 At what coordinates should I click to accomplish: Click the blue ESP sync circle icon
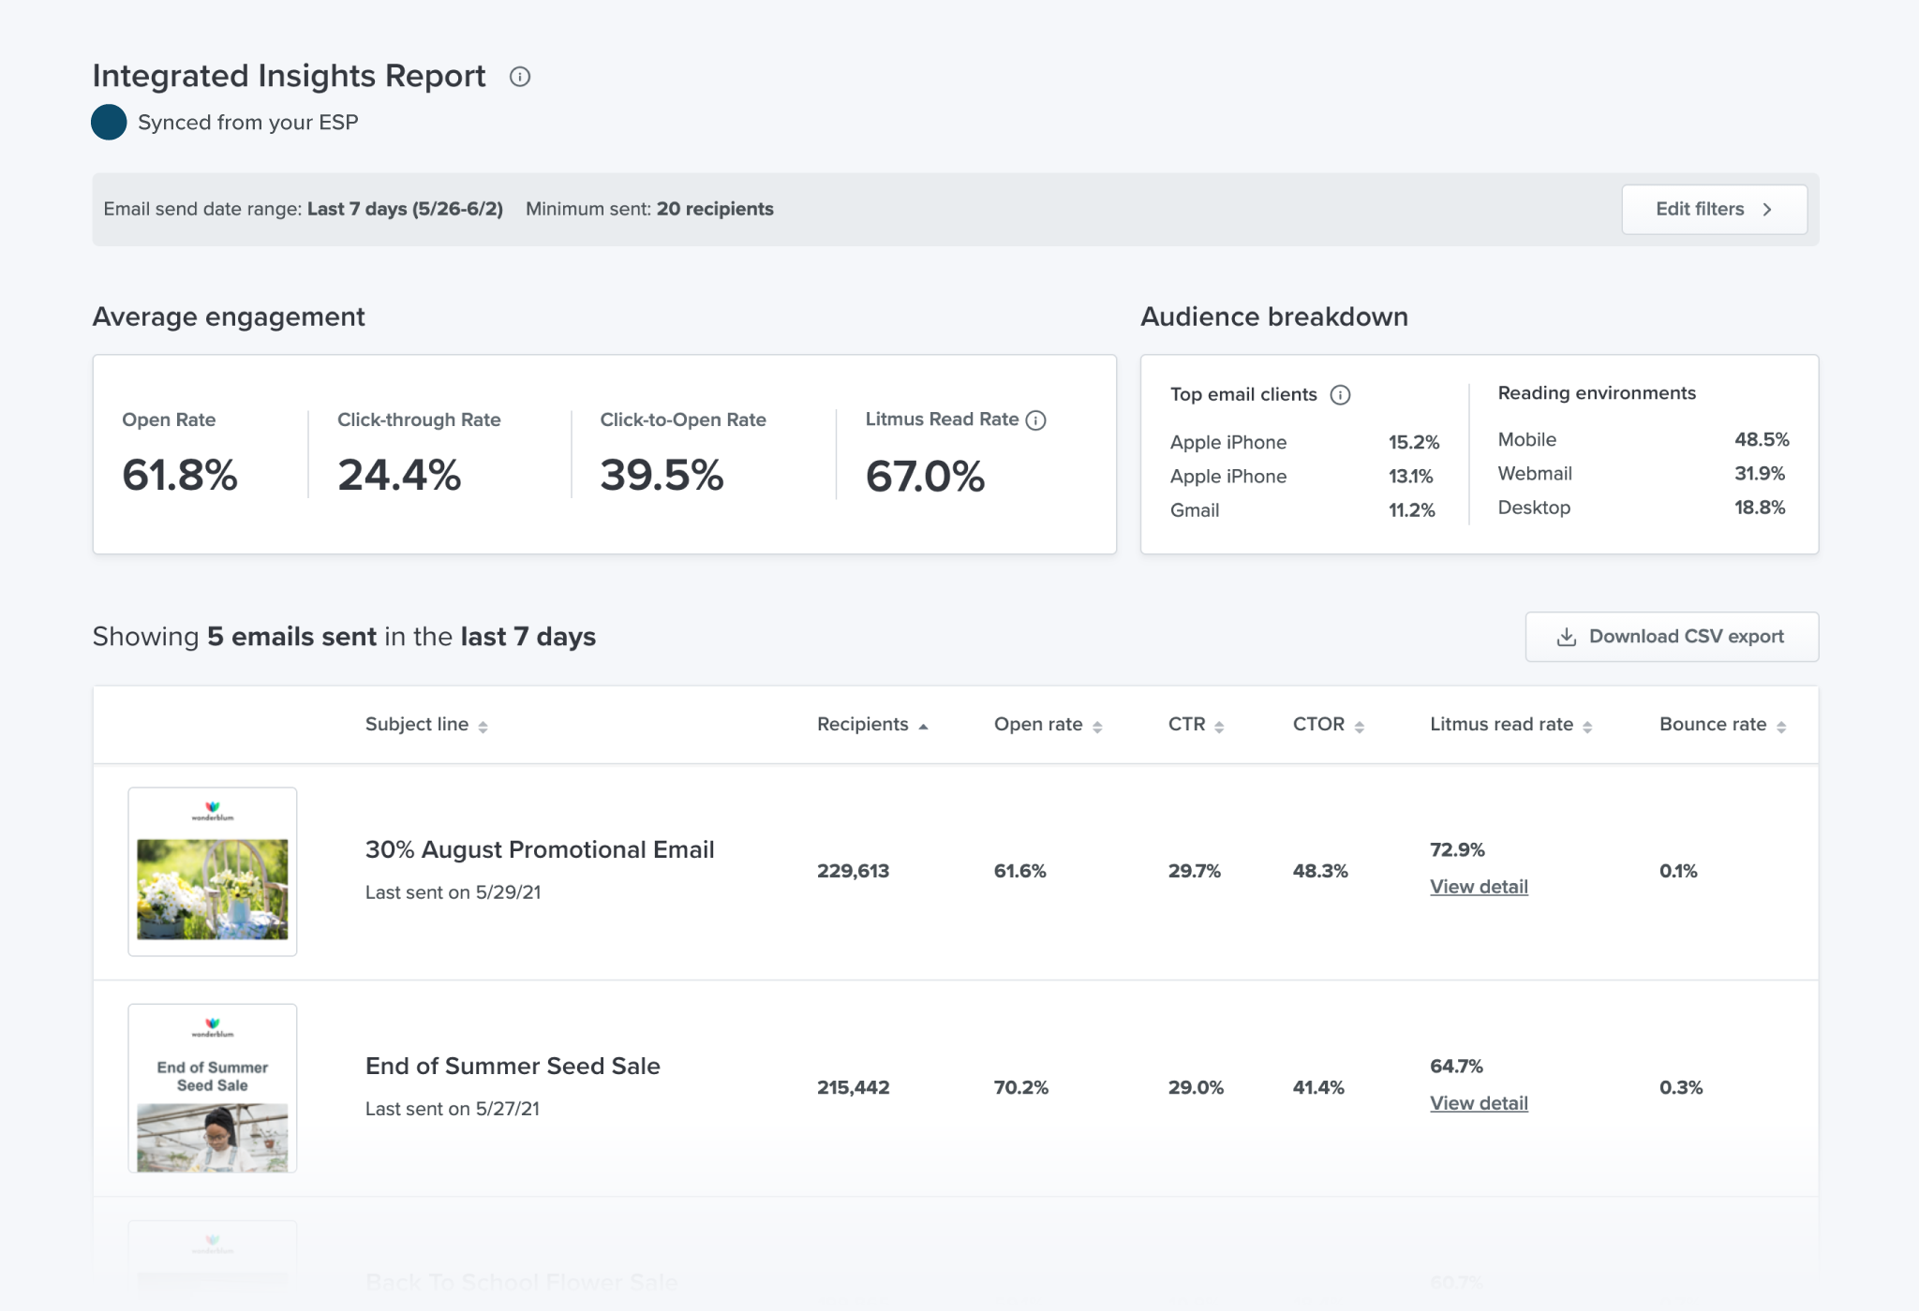[109, 123]
